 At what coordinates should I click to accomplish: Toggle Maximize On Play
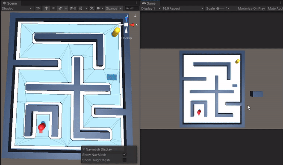pos(251,9)
